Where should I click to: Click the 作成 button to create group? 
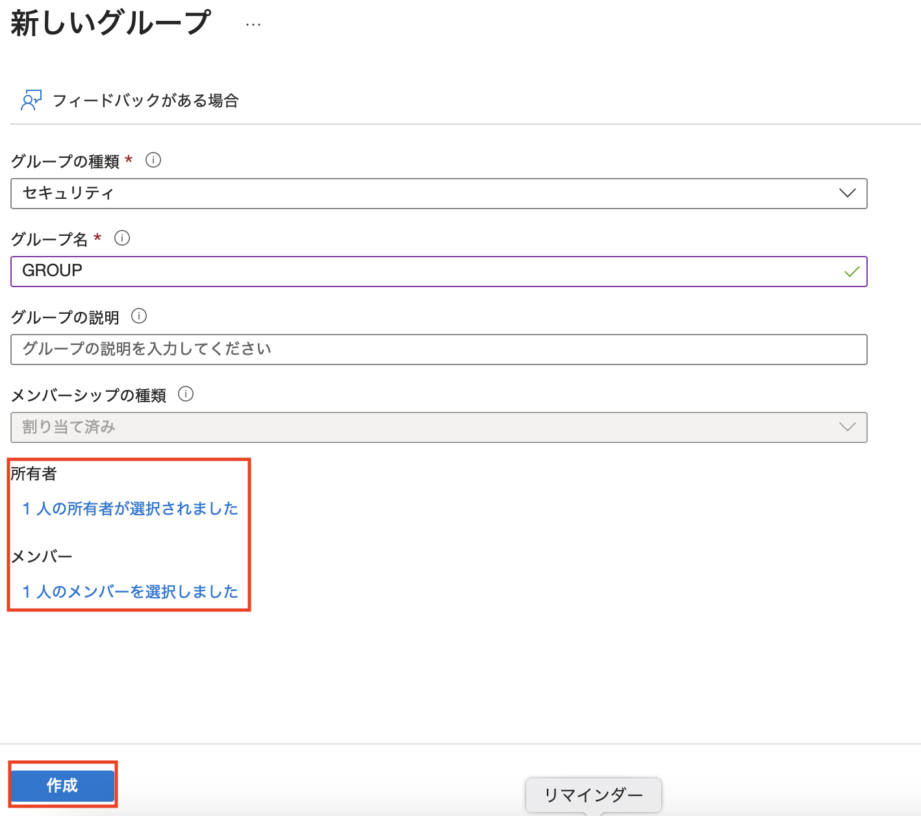click(62, 785)
